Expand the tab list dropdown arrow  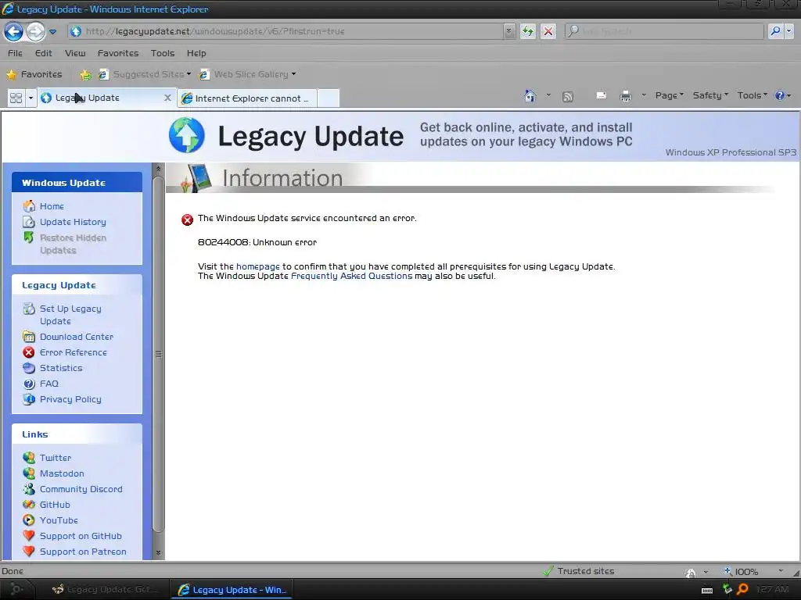[31, 98]
